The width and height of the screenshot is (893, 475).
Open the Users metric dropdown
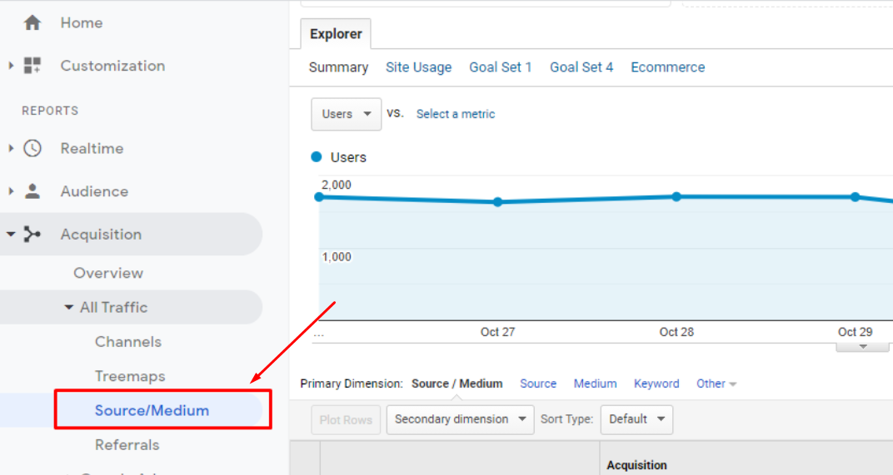click(346, 114)
